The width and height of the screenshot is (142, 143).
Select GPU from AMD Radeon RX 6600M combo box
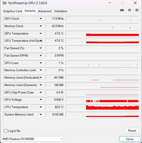[x=33, y=139]
